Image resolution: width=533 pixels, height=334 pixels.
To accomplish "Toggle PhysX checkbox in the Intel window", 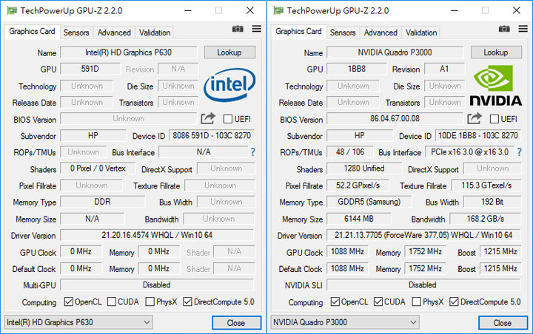I will pyautogui.click(x=150, y=301).
